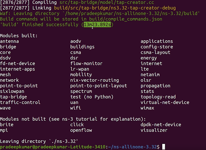Click the tap-creator.cc compiling path
The width and height of the screenshot is (206, 150).
(107, 2)
